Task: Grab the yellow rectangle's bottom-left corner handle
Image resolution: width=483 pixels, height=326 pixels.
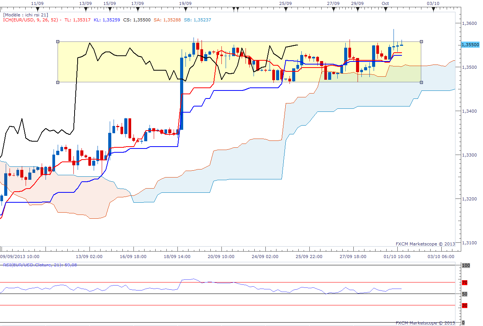Action: (58, 82)
